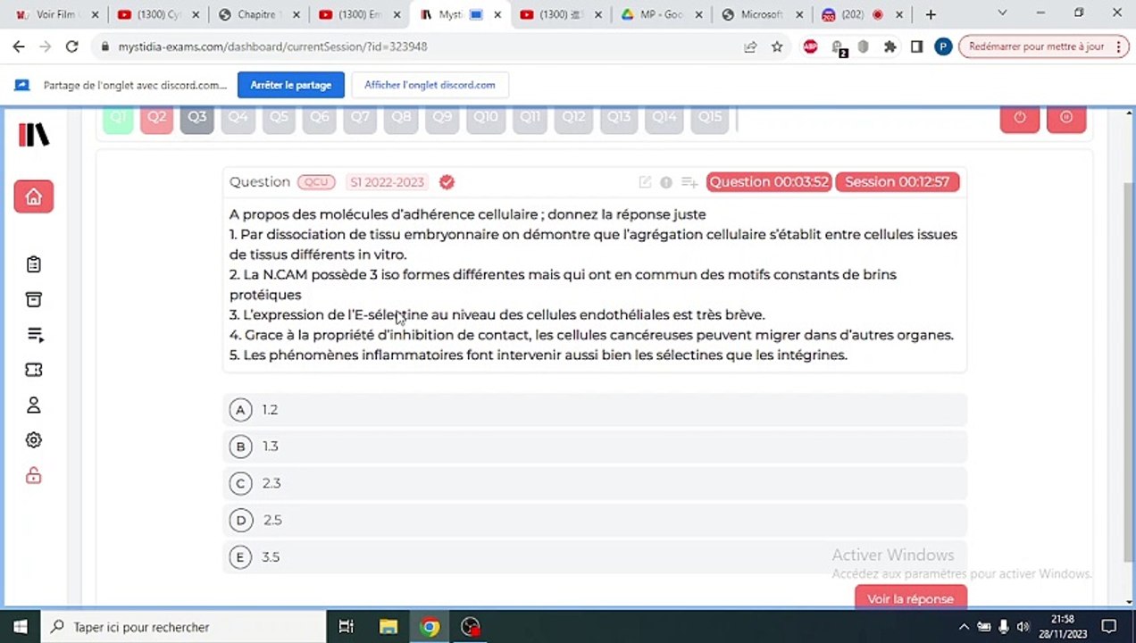Open Windows Start menu
1136x643 pixels.
click(x=20, y=627)
